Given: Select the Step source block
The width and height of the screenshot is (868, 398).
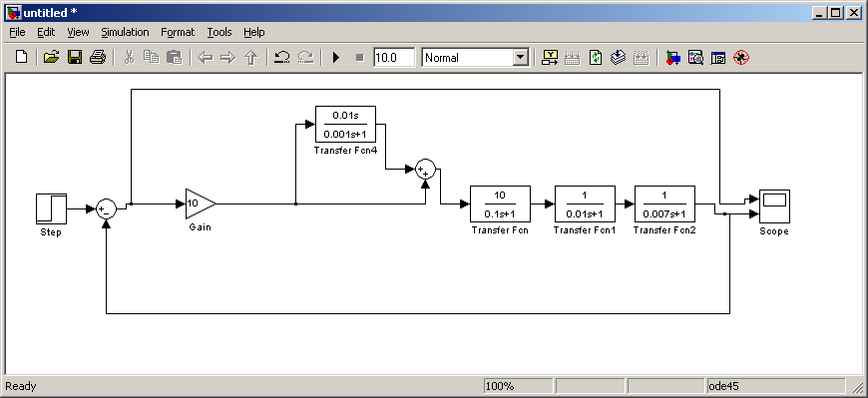Looking at the screenshot, I should coord(52,208).
